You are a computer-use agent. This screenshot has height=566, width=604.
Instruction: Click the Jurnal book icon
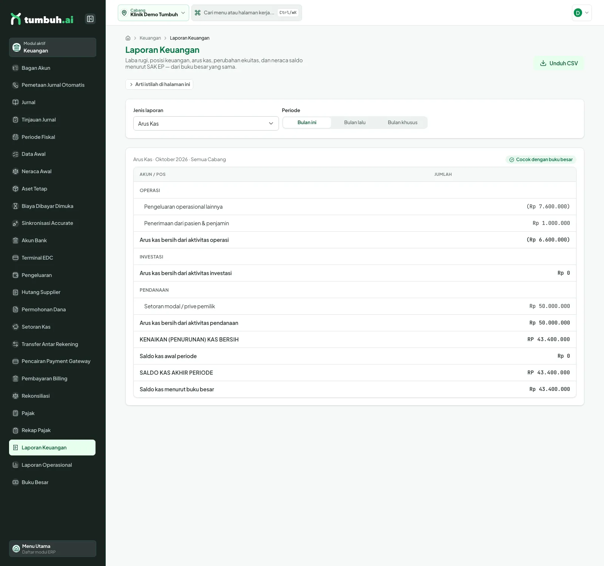pos(15,102)
